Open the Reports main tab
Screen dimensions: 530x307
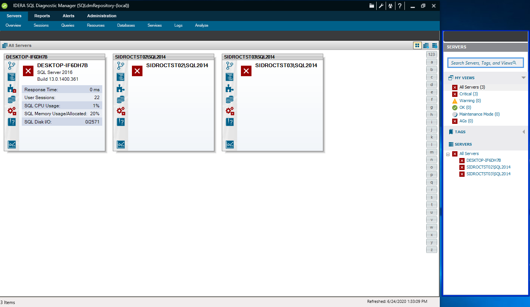(x=42, y=16)
